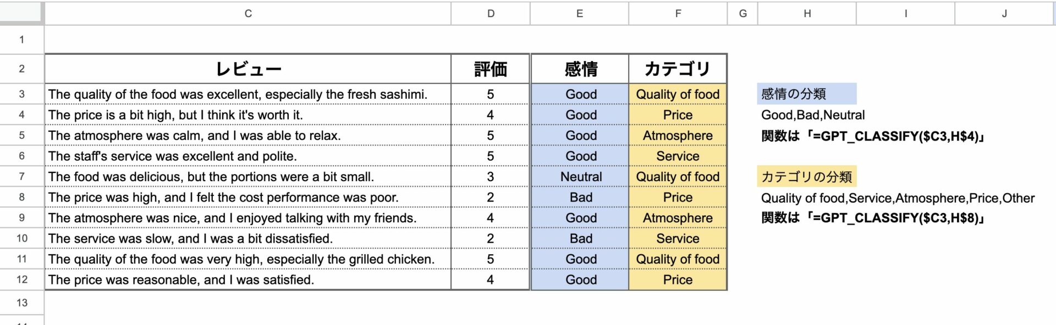The image size is (1056, 325).
Task: Select the レビュー header cell
Action: pos(248,68)
